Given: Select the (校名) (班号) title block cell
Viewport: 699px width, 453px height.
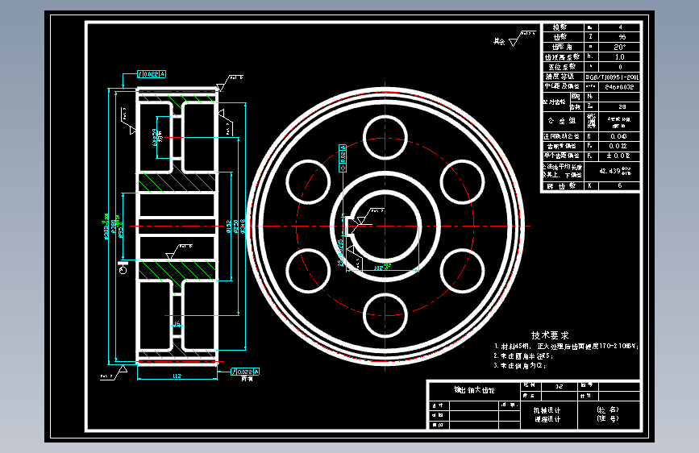Looking at the screenshot, I should pos(608,414).
